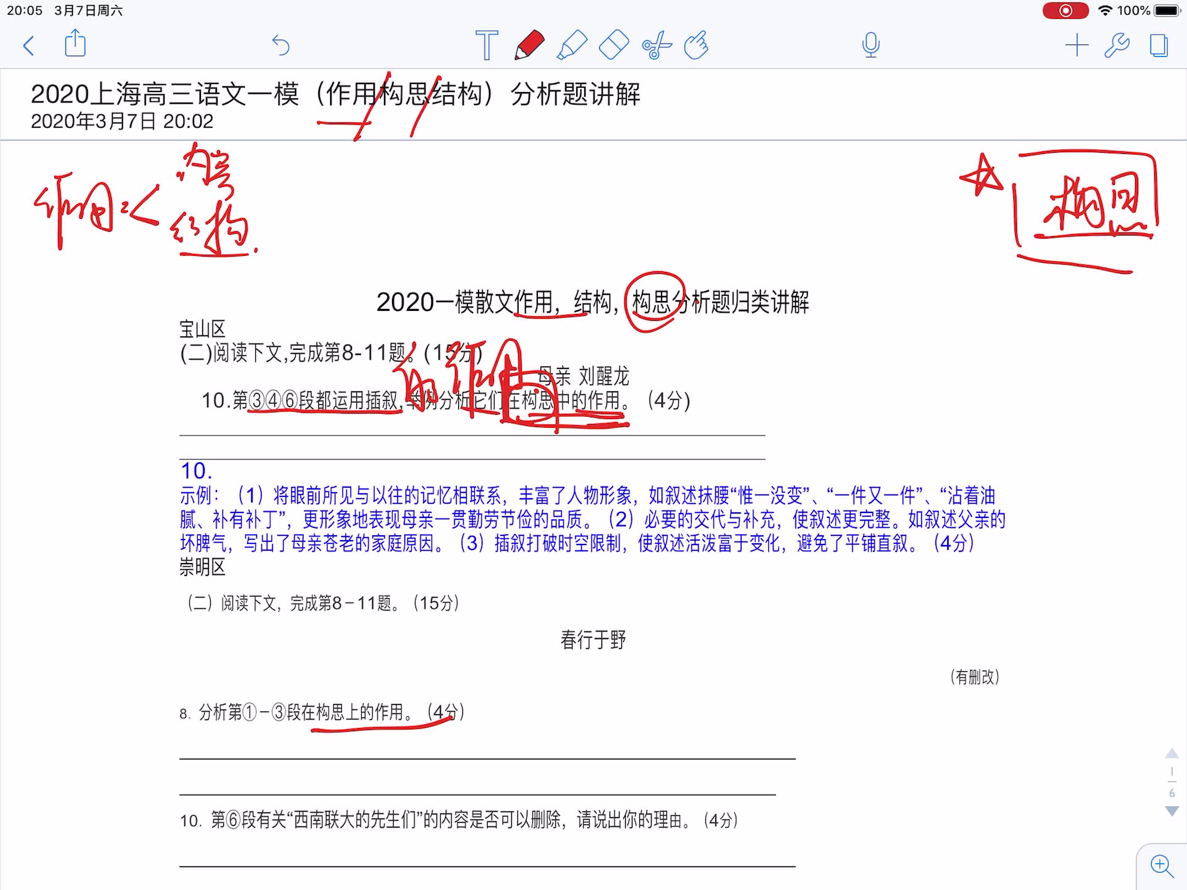Tap the blue answer line starting 示例
Screen dimensions: 1187x890
pyautogui.click(x=587, y=495)
